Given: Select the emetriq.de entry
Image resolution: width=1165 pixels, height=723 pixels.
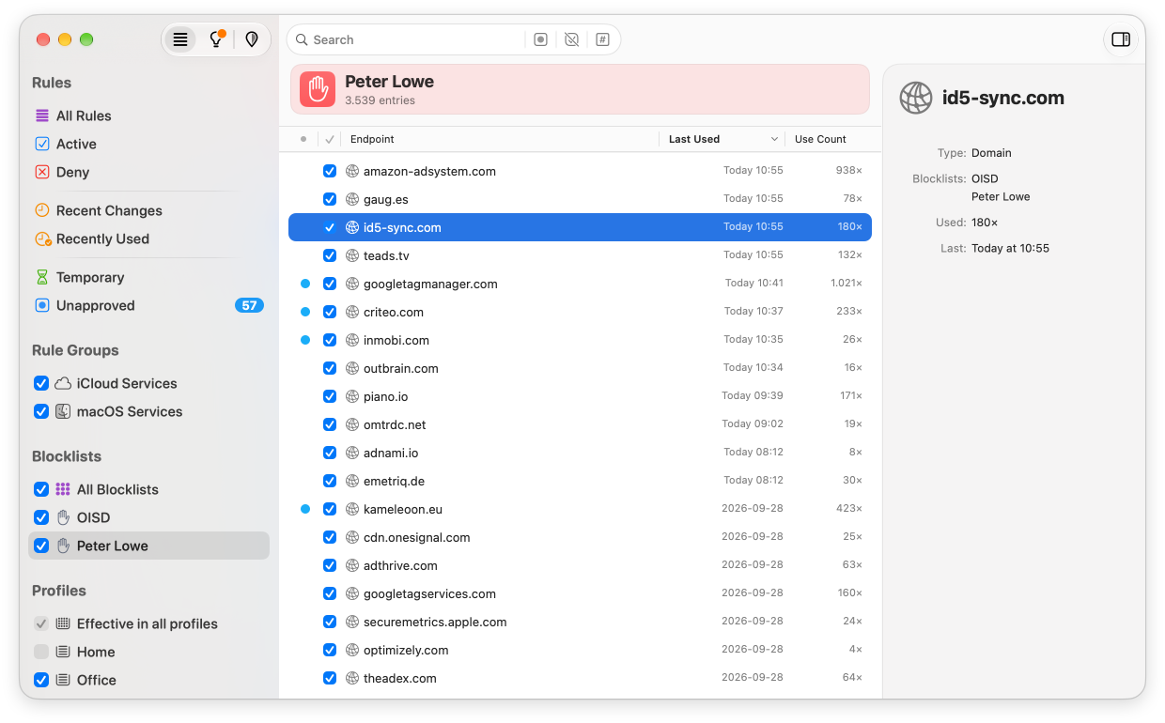Looking at the screenshot, I should click(x=580, y=481).
